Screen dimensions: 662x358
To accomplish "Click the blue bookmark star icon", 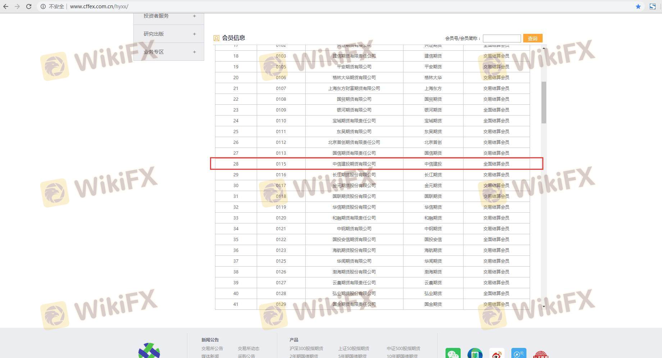I will (x=638, y=6).
